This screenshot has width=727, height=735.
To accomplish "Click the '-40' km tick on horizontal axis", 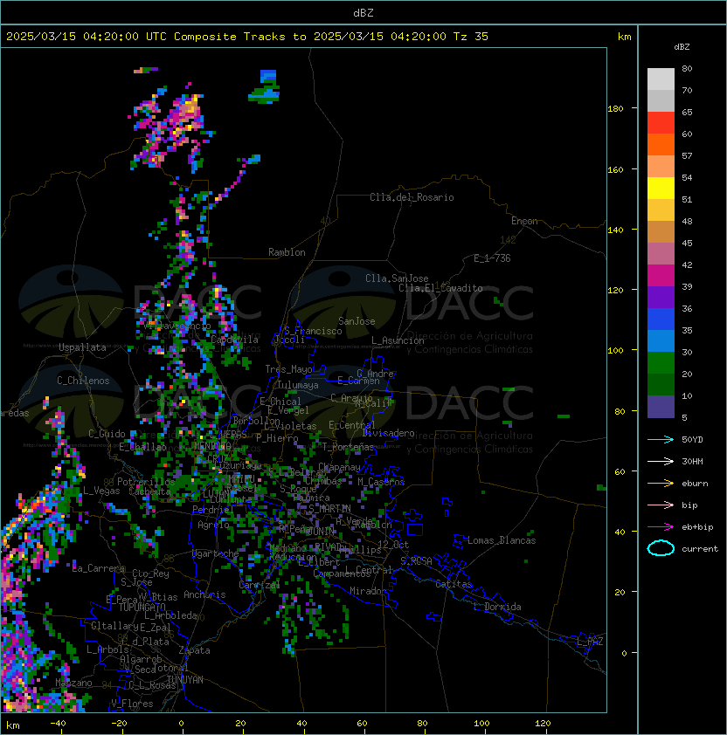I will click(58, 724).
